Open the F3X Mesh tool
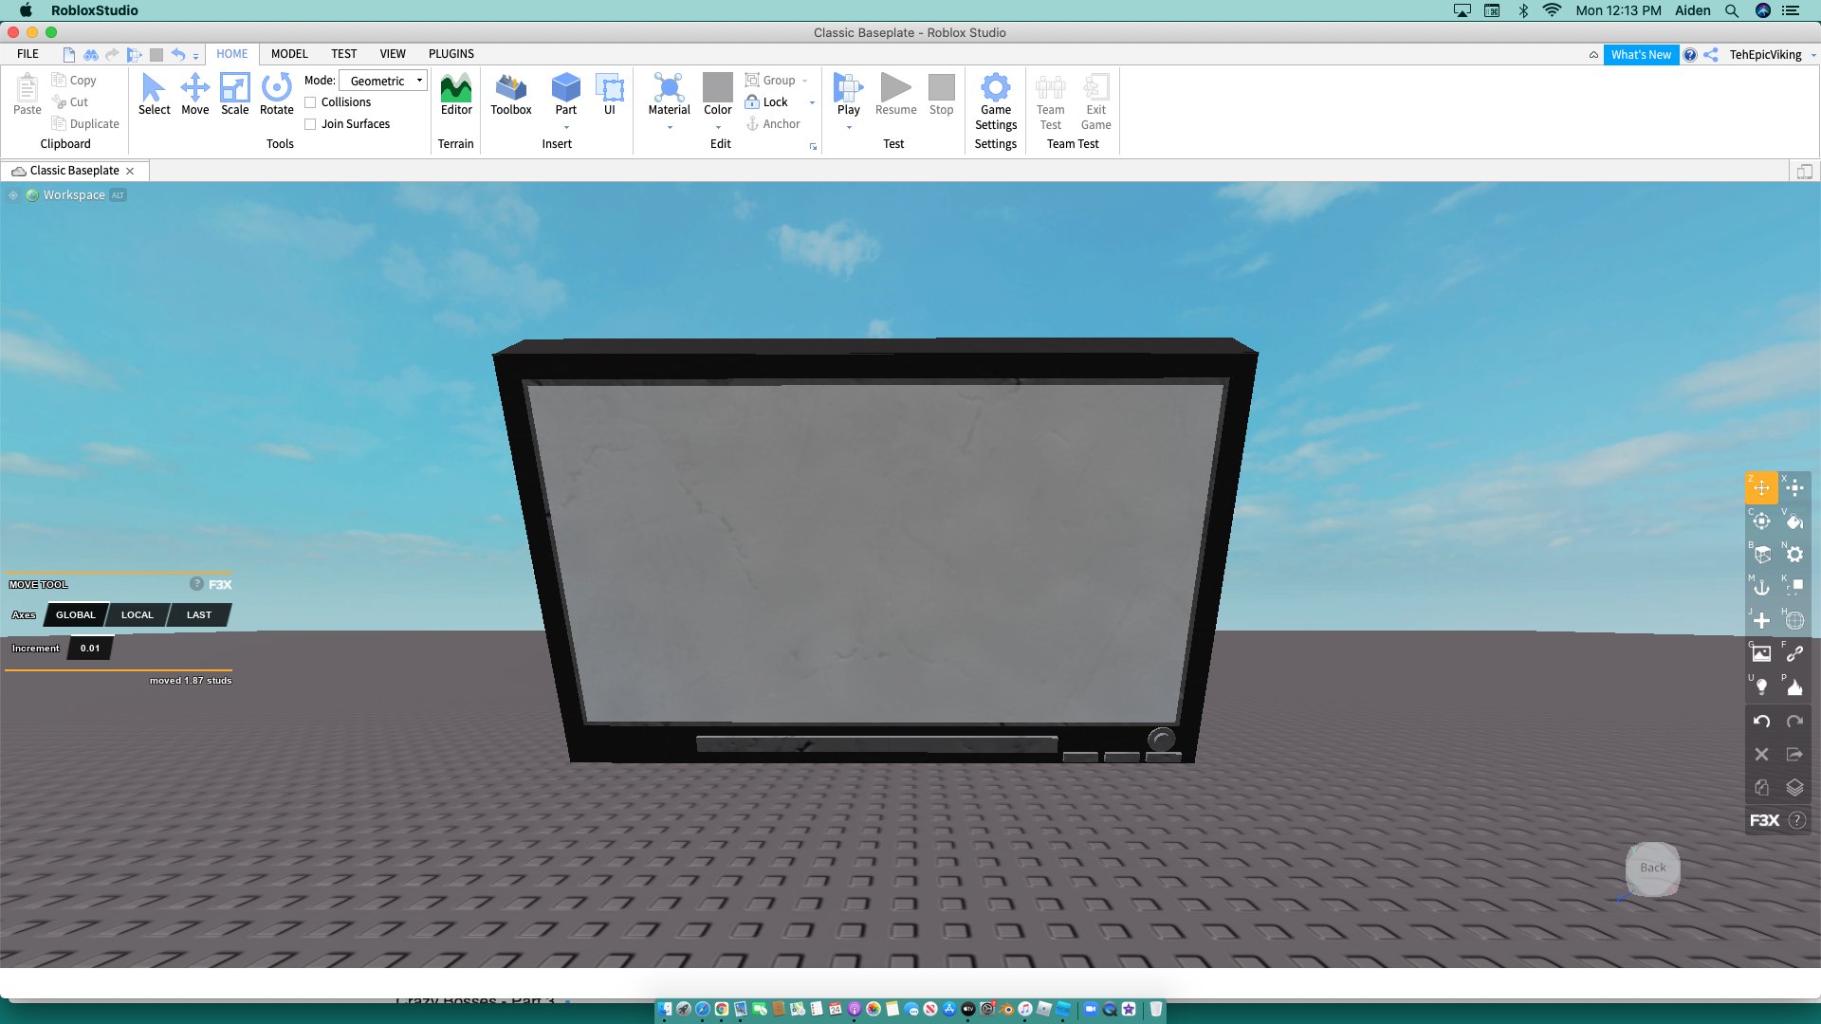Viewport: 1821px width, 1024px height. (1794, 621)
